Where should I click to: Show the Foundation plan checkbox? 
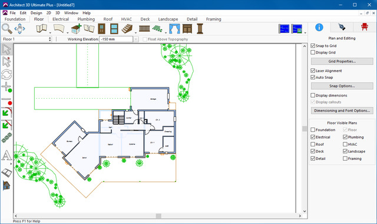[x=313, y=130]
